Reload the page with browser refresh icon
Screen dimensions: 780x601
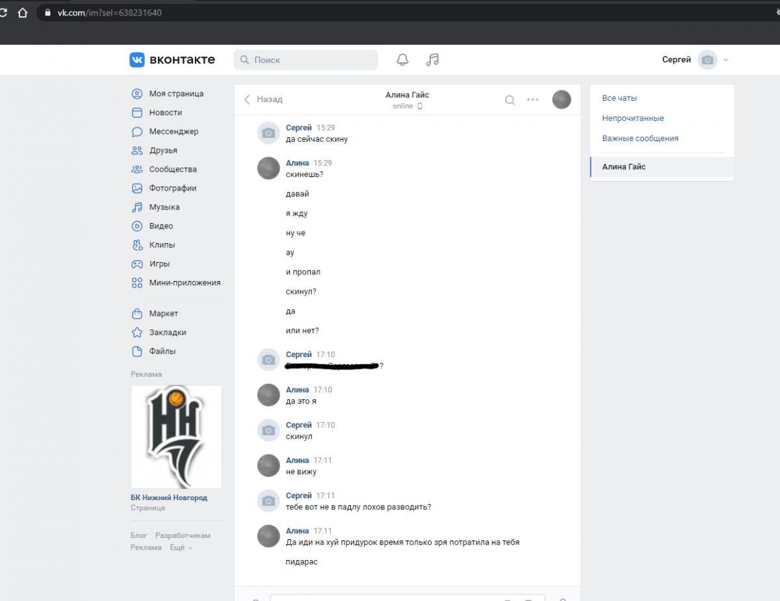(3, 12)
